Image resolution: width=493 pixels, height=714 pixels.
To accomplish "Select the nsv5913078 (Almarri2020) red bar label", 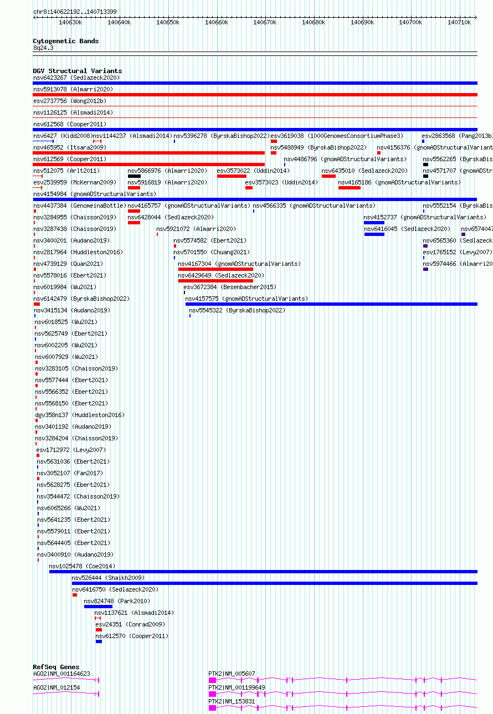I will (x=73, y=89).
